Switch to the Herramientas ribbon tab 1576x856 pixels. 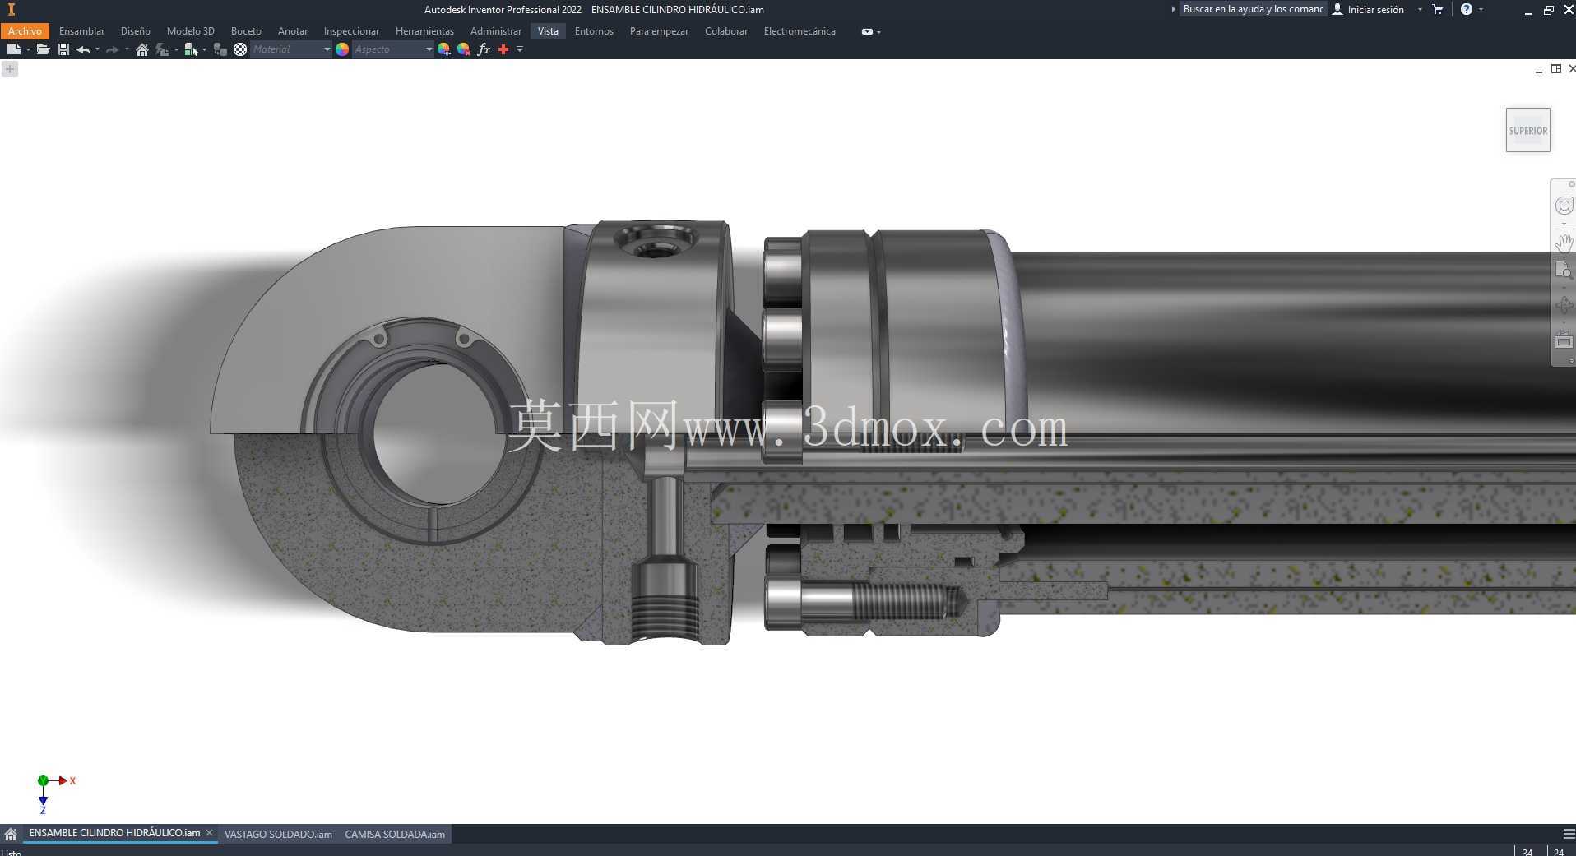tap(424, 31)
